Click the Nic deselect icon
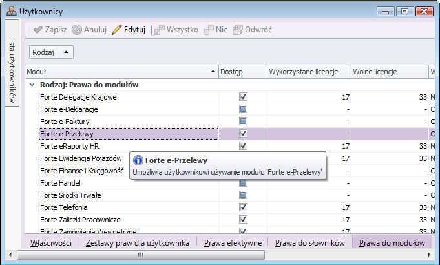Screen dimensions: 440x265 point(209,30)
